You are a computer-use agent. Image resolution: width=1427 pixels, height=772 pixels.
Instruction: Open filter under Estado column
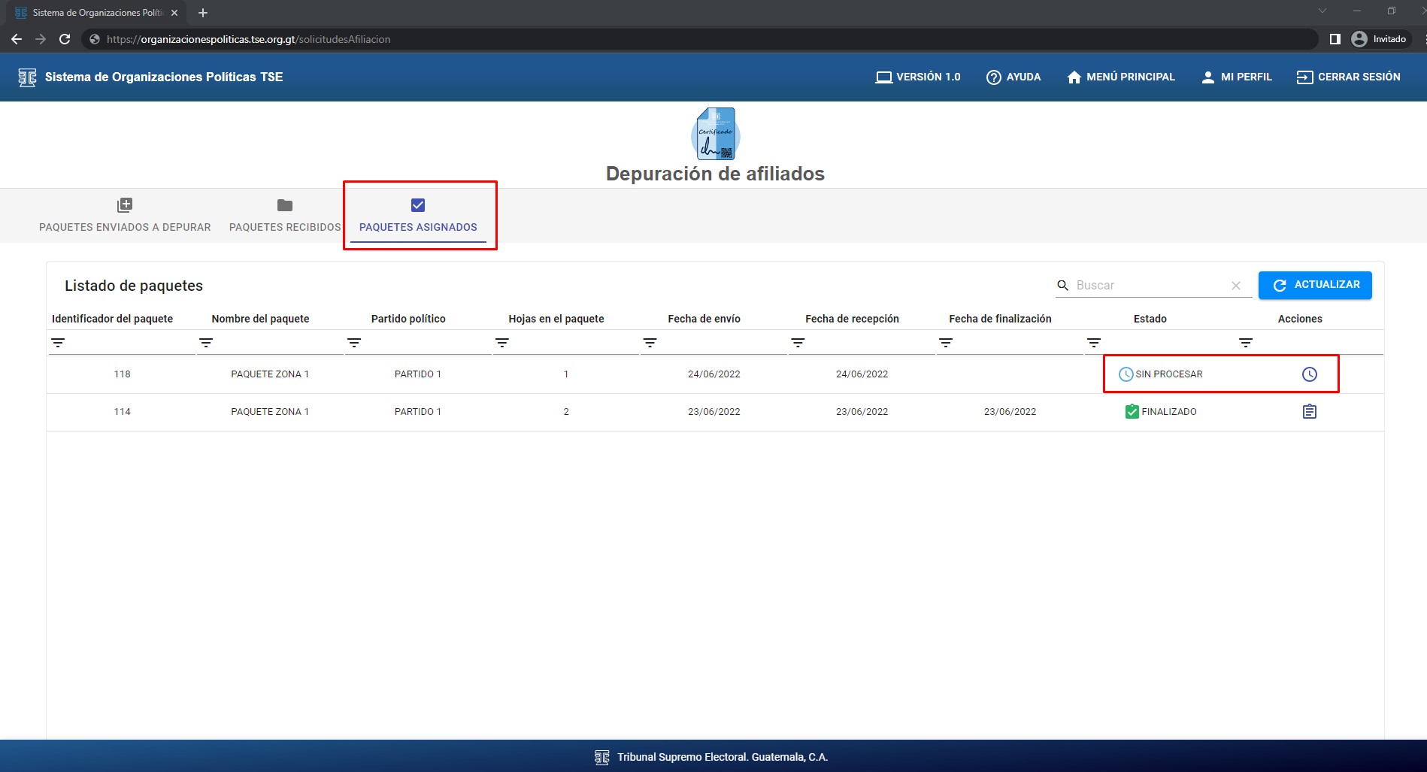(1094, 343)
